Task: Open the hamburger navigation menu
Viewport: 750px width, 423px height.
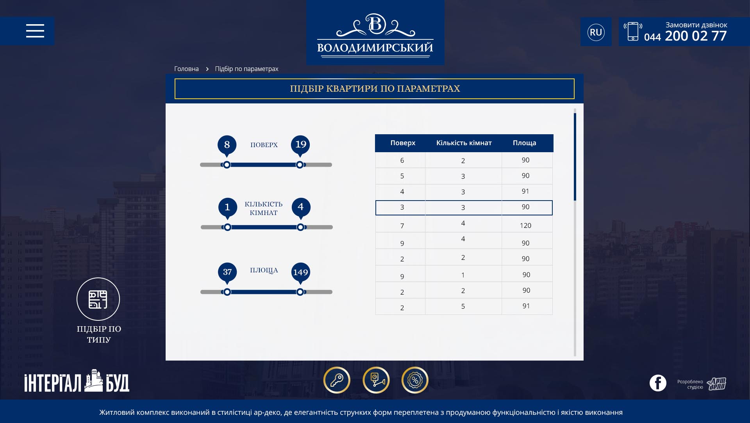Action: (36, 32)
